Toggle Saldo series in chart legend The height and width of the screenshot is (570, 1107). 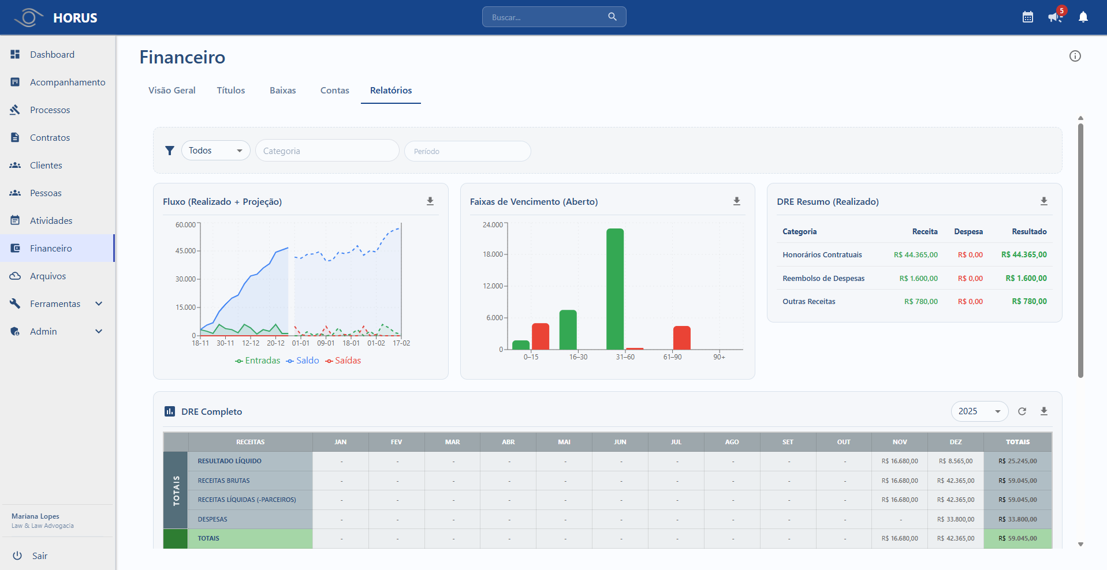pyautogui.click(x=303, y=361)
